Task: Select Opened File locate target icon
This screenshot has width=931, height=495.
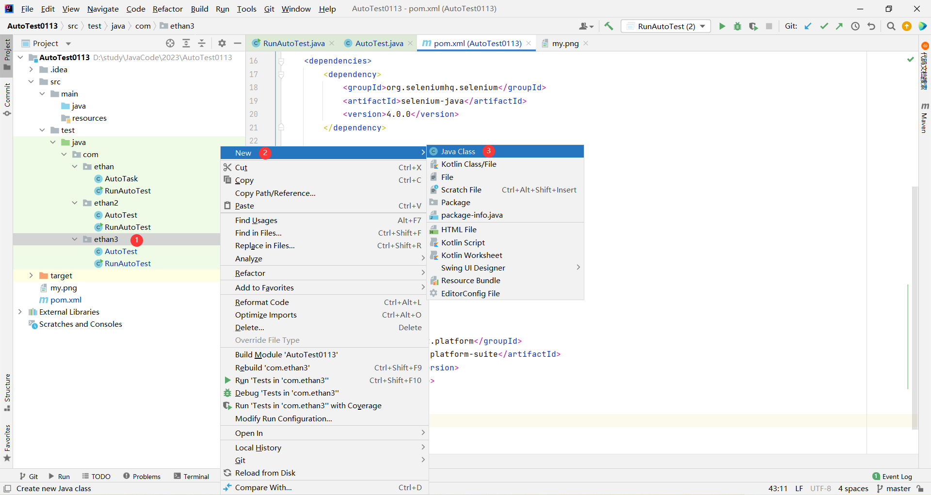Action: coord(170,43)
